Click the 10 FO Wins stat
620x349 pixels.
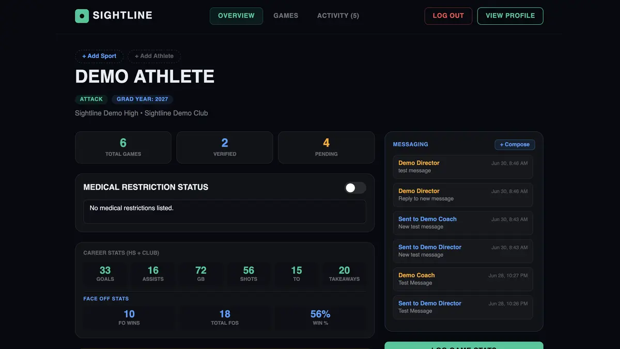[x=129, y=318]
